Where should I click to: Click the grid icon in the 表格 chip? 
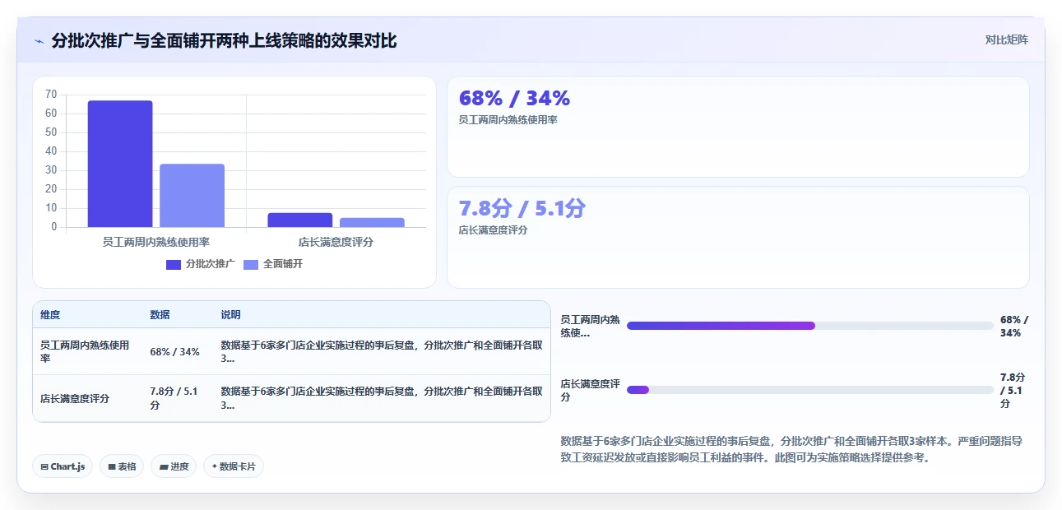pos(112,466)
